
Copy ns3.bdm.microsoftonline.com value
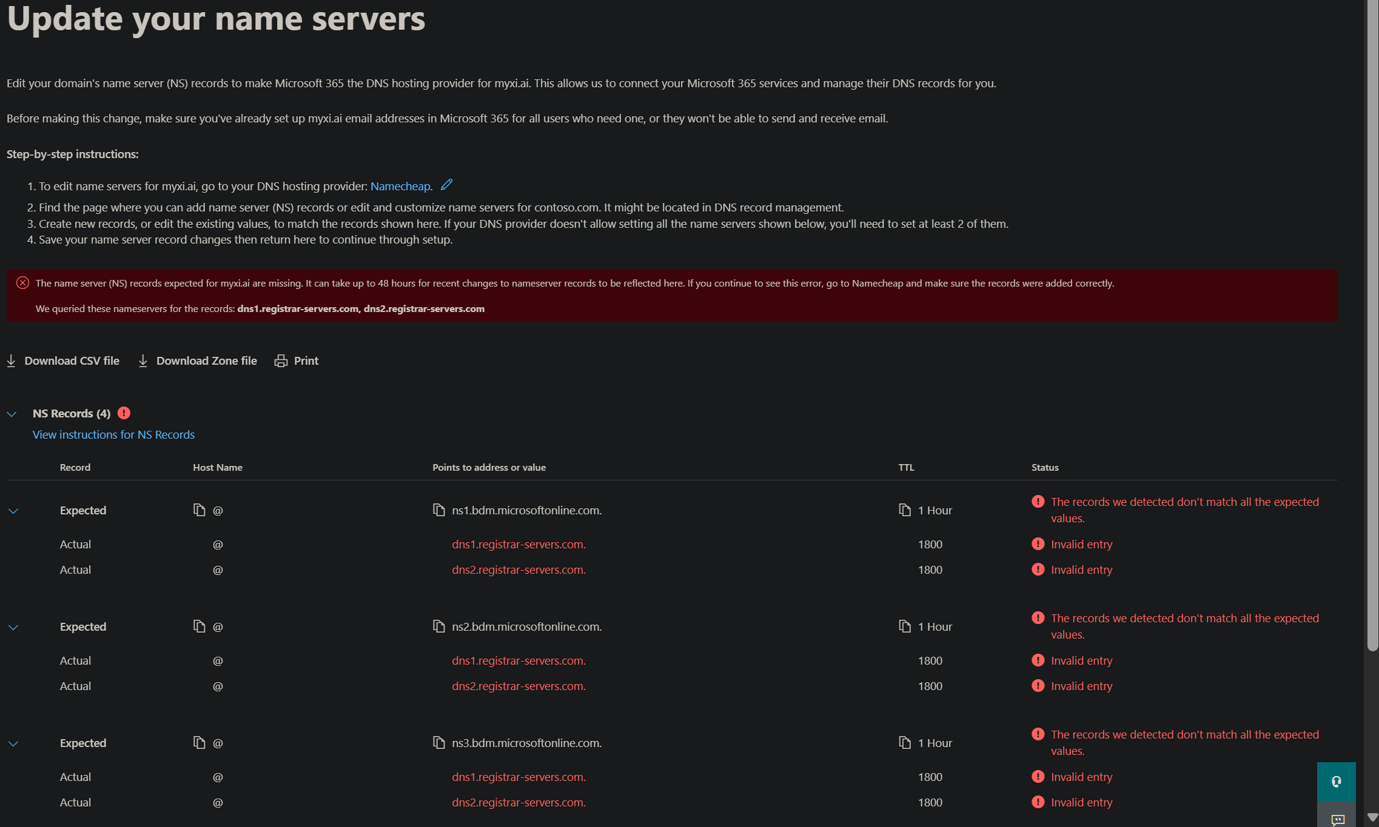pyautogui.click(x=438, y=743)
